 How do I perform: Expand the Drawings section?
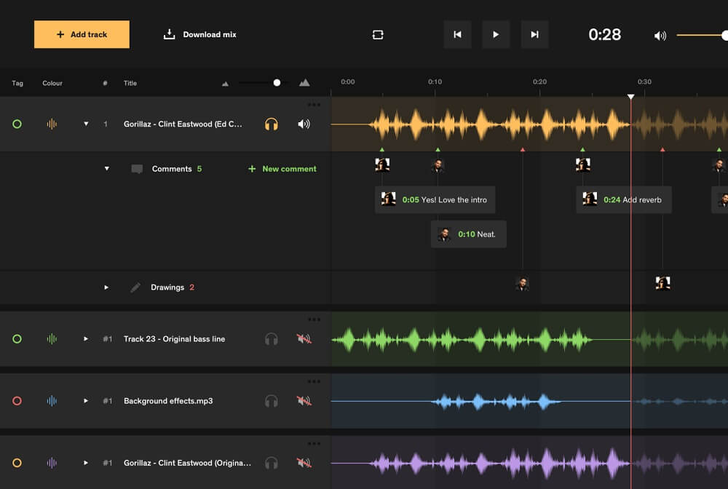click(x=106, y=287)
